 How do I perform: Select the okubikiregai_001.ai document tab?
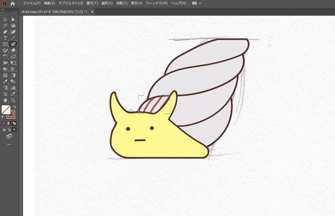pyautogui.click(x=54, y=12)
